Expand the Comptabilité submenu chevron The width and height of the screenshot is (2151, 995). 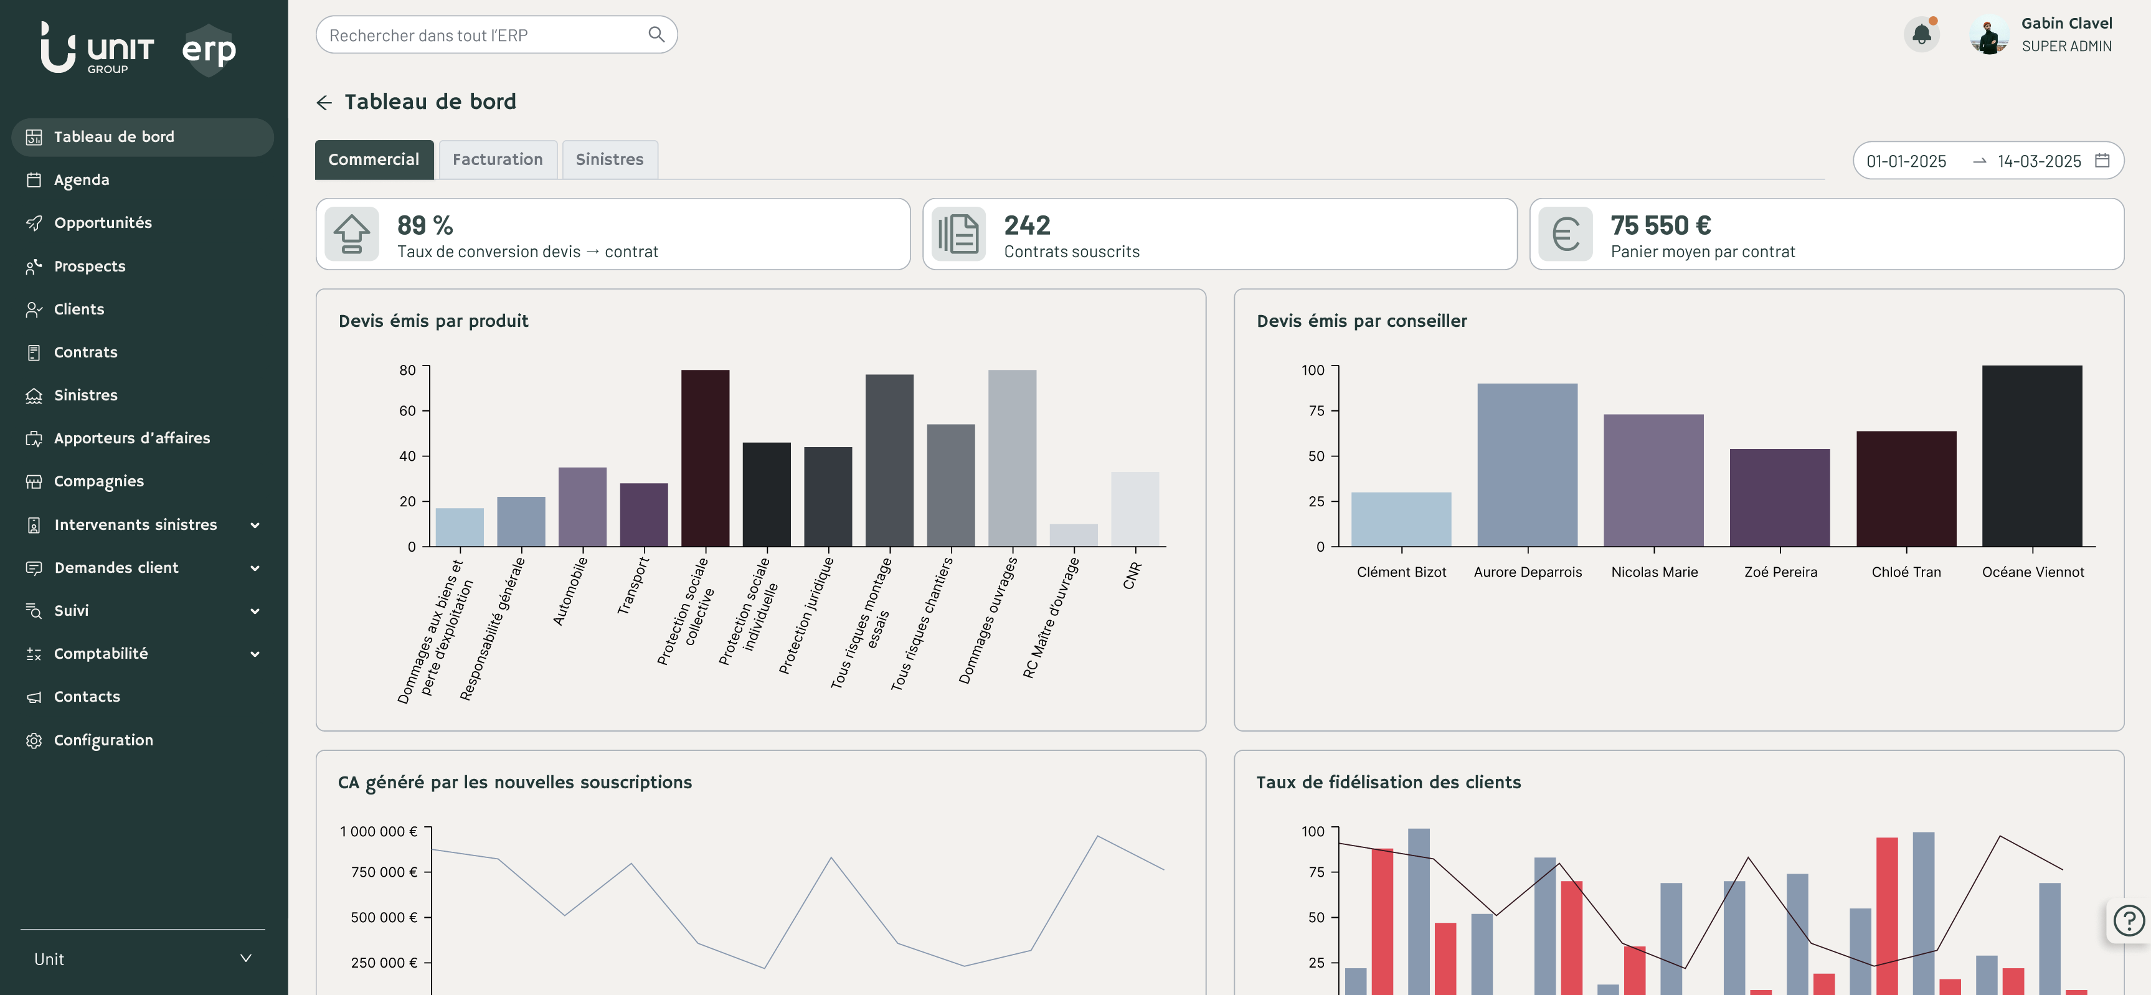(255, 654)
